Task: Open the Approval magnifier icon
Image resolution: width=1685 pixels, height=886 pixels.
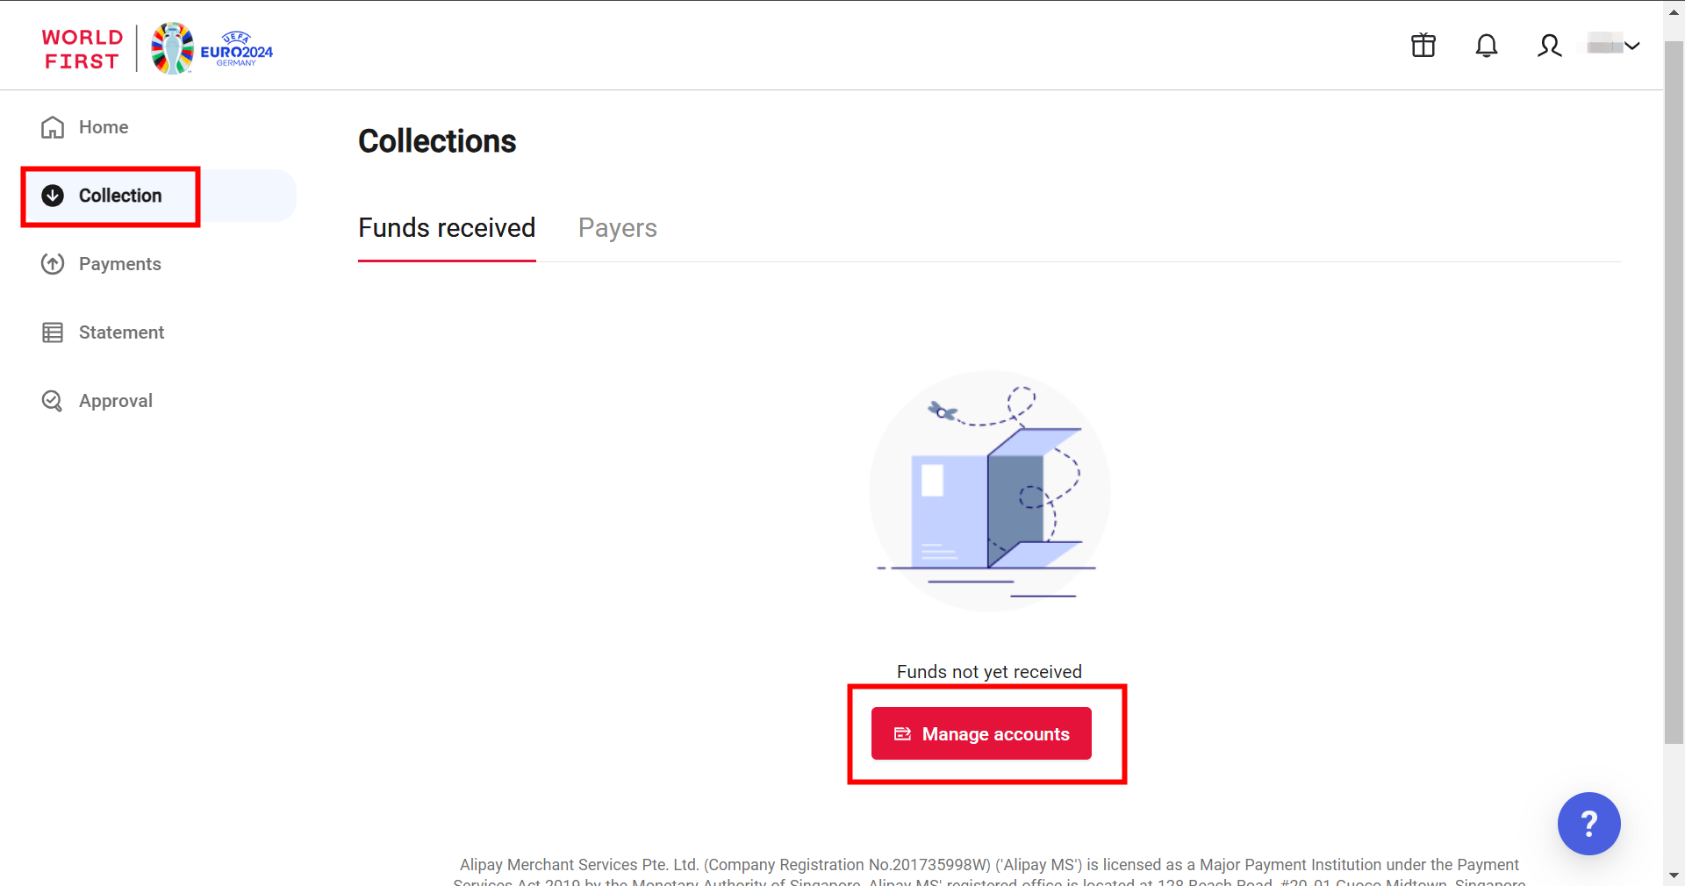Action: tap(53, 401)
